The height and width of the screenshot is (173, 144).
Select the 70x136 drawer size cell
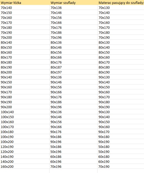coord(74,8)
